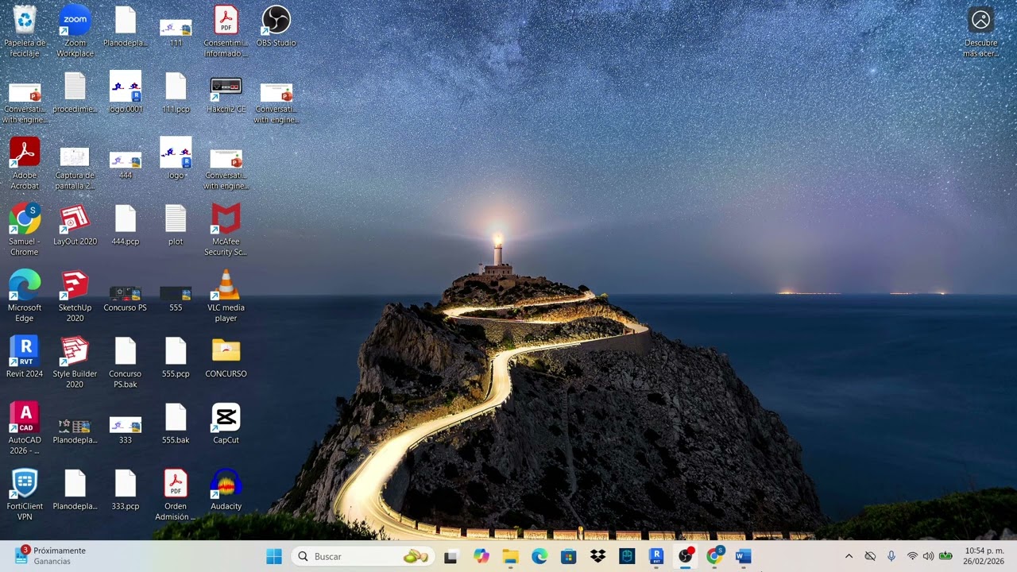Screen dimensions: 1017x572
Task: Open Hakchi2 CE desktop shortcut
Action: pos(226,92)
